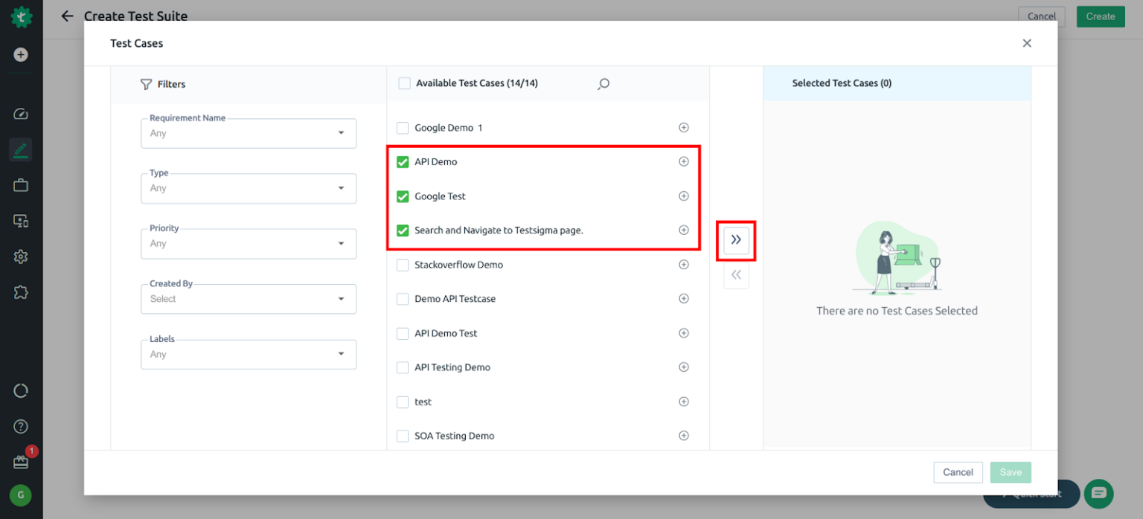Screen dimensions: 1143x519
Task: Open the chat widget in bottom corner
Action: pos(1099,493)
